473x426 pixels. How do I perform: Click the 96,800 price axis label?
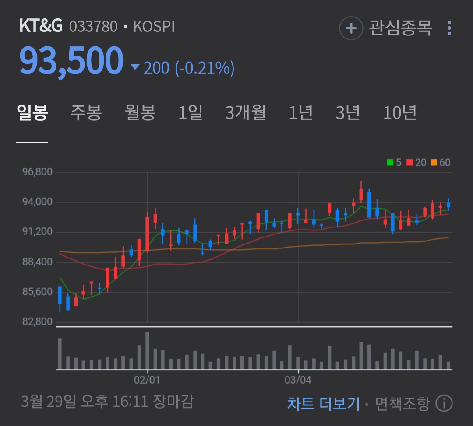tap(37, 172)
